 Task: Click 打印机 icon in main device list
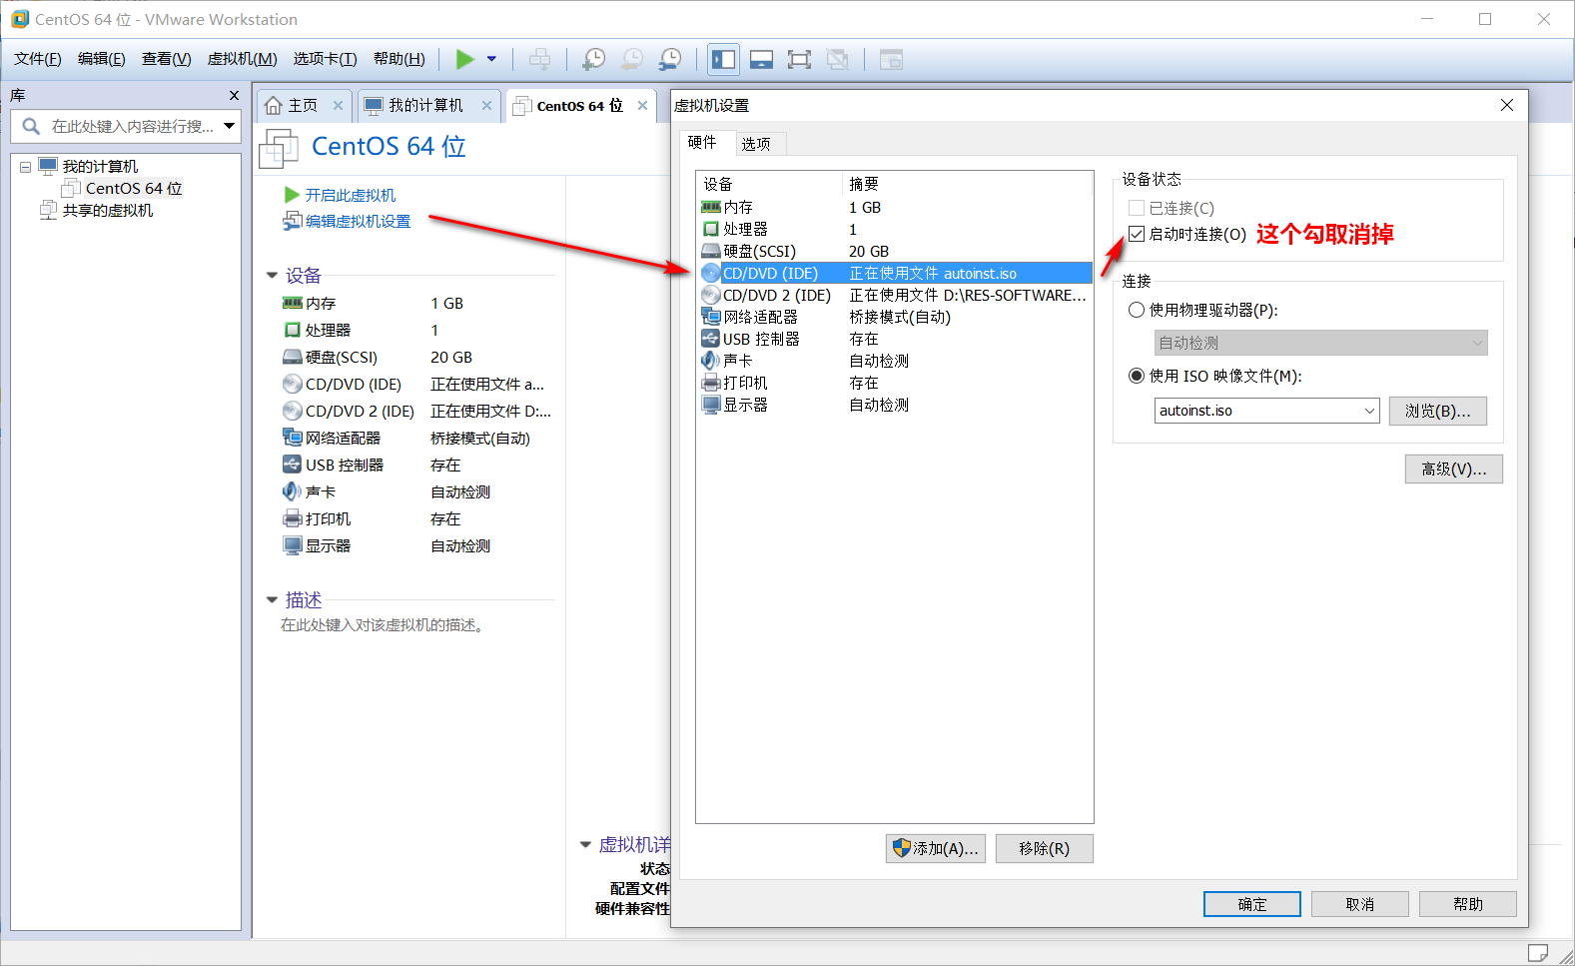292,518
